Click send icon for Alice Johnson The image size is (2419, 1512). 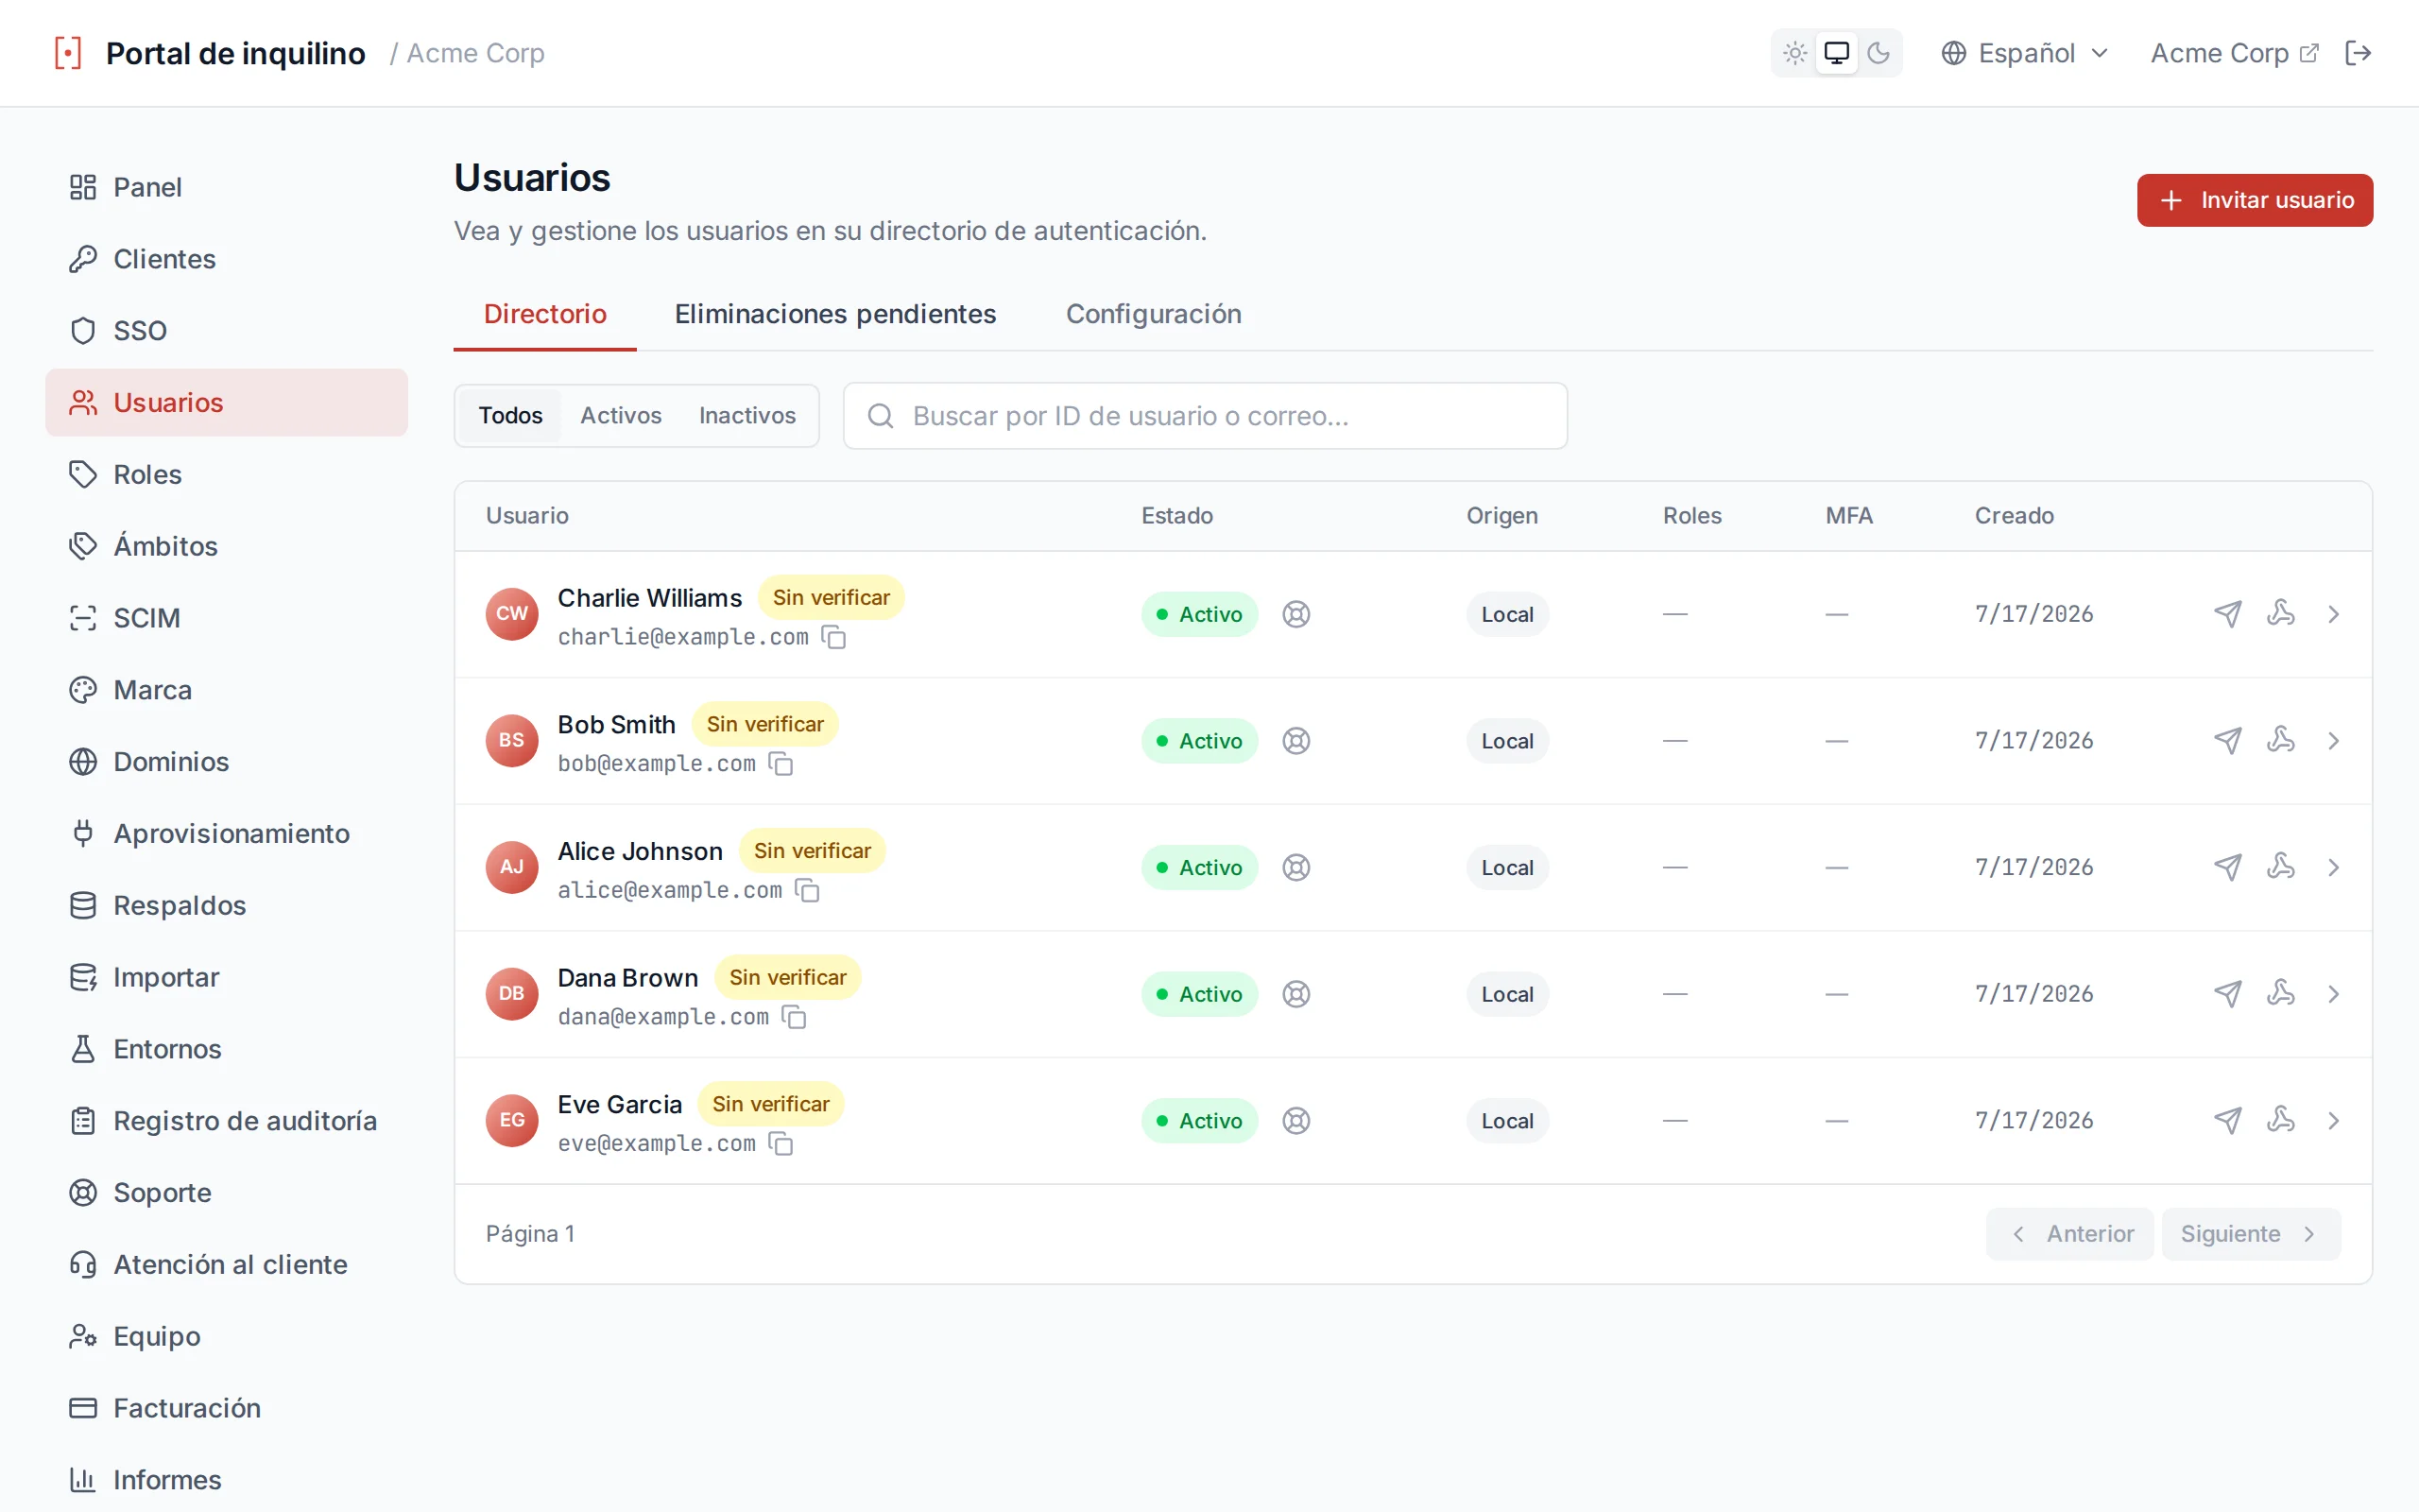2227,867
